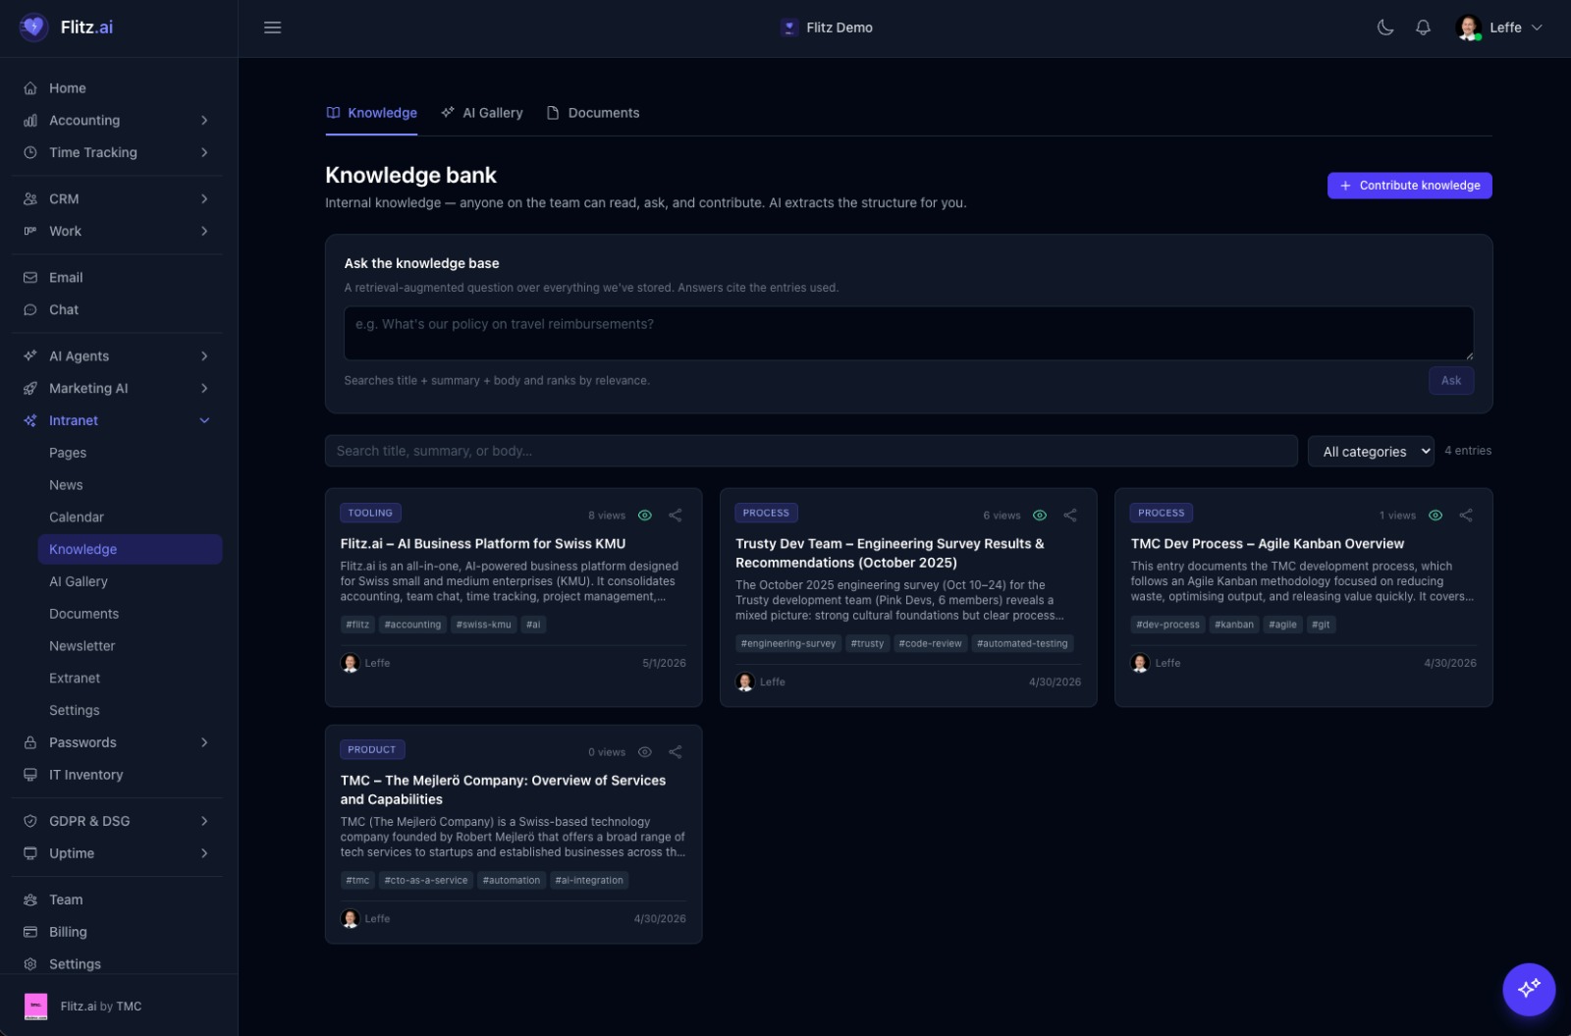Click the AI Agents sparkle icon

[30, 356]
